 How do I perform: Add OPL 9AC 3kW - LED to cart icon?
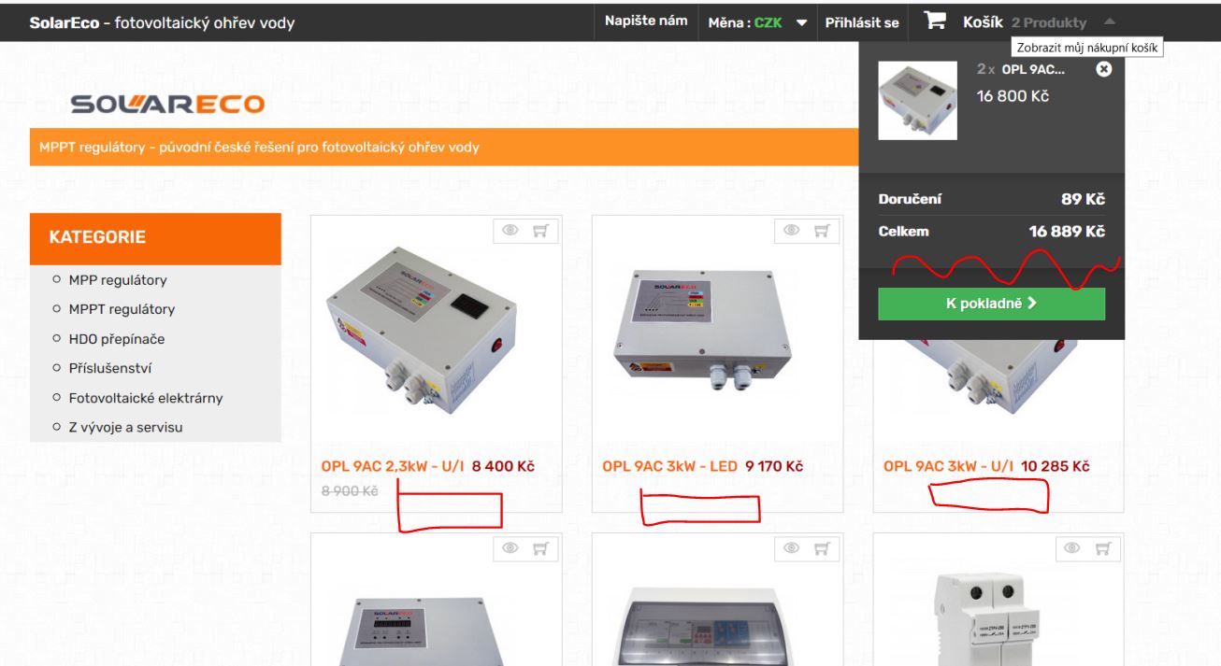(821, 231)
